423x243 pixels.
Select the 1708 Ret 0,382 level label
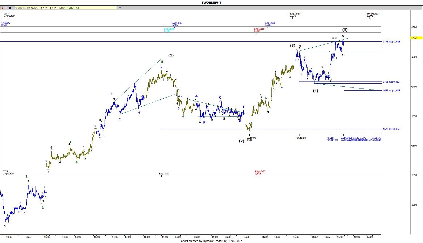click(391, 82)
